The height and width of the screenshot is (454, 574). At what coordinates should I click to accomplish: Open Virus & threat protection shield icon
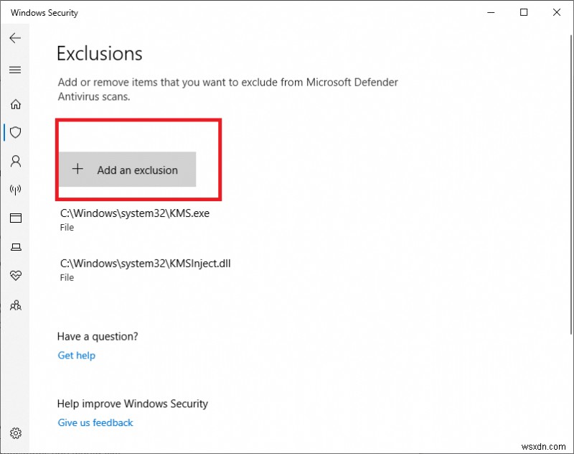click(x=15, y=132)
